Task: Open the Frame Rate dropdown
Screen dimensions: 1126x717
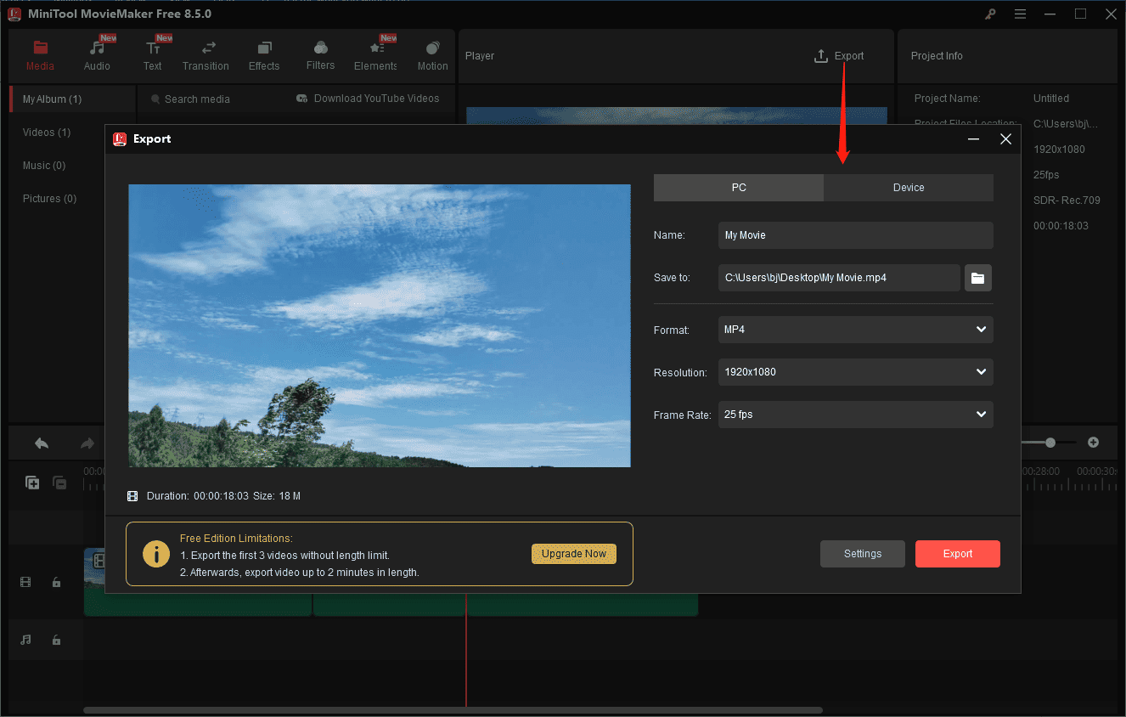Action: tap(855, 415)
